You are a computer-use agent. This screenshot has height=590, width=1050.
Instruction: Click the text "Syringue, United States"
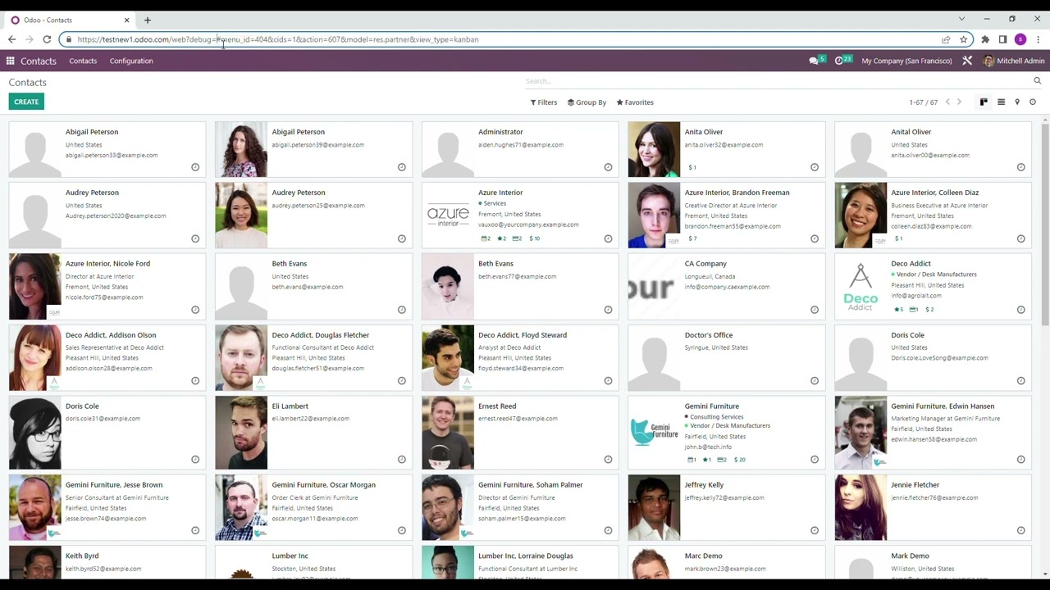[716, 347]
